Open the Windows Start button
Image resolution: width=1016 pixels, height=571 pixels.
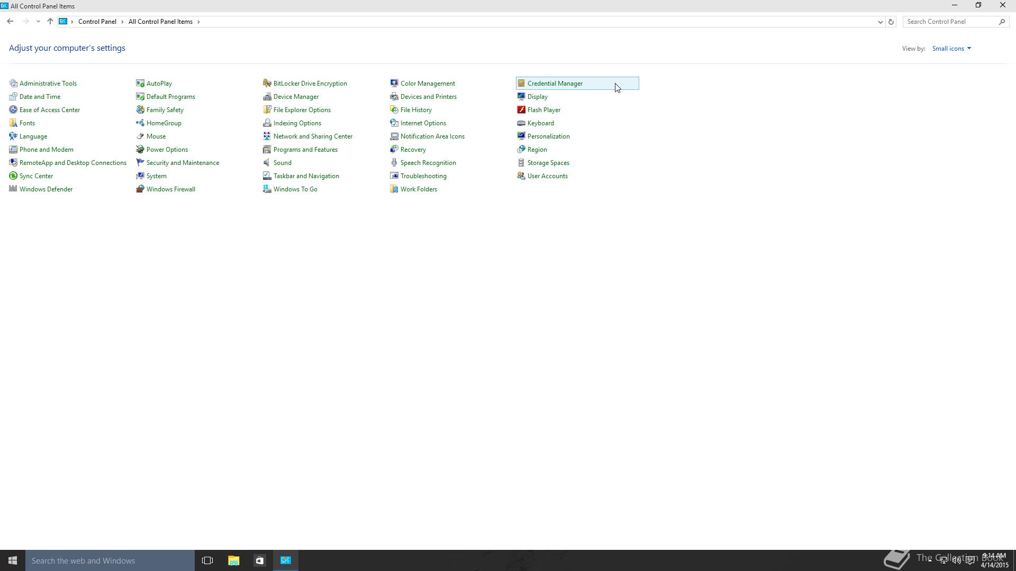click(13, 560)
